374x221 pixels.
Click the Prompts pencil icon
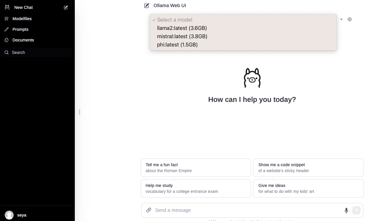tap(7, 29)
